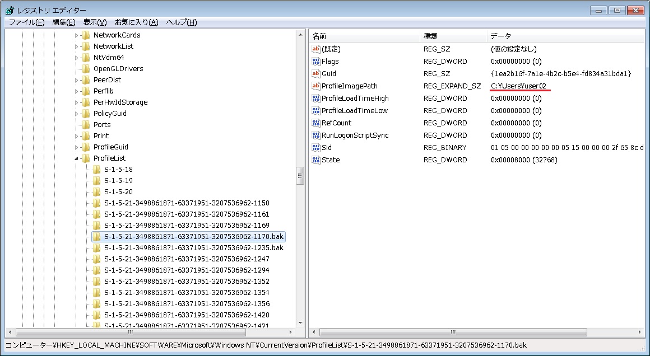Click the Sid binary value icon

click(315, 148)
